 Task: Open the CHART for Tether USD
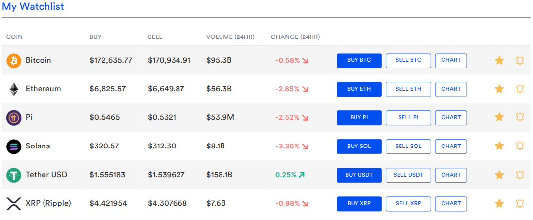451,175
